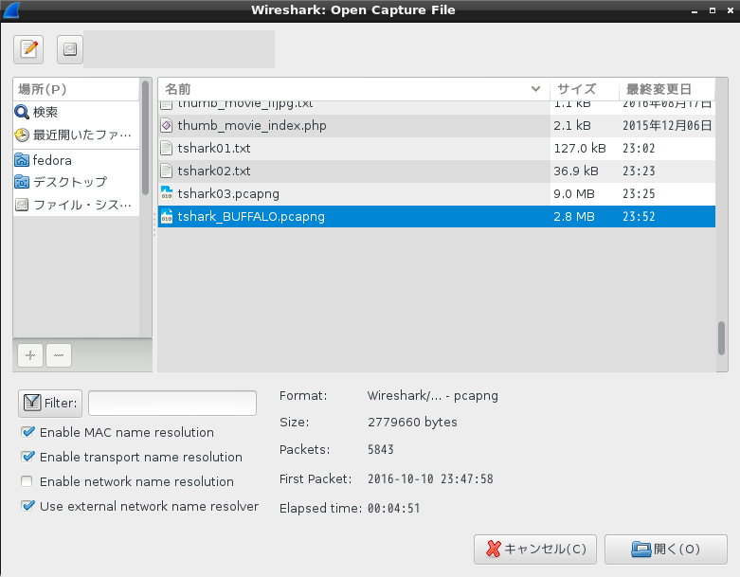
Task: Click the display filter text field
Action: [x=172, y=403]
